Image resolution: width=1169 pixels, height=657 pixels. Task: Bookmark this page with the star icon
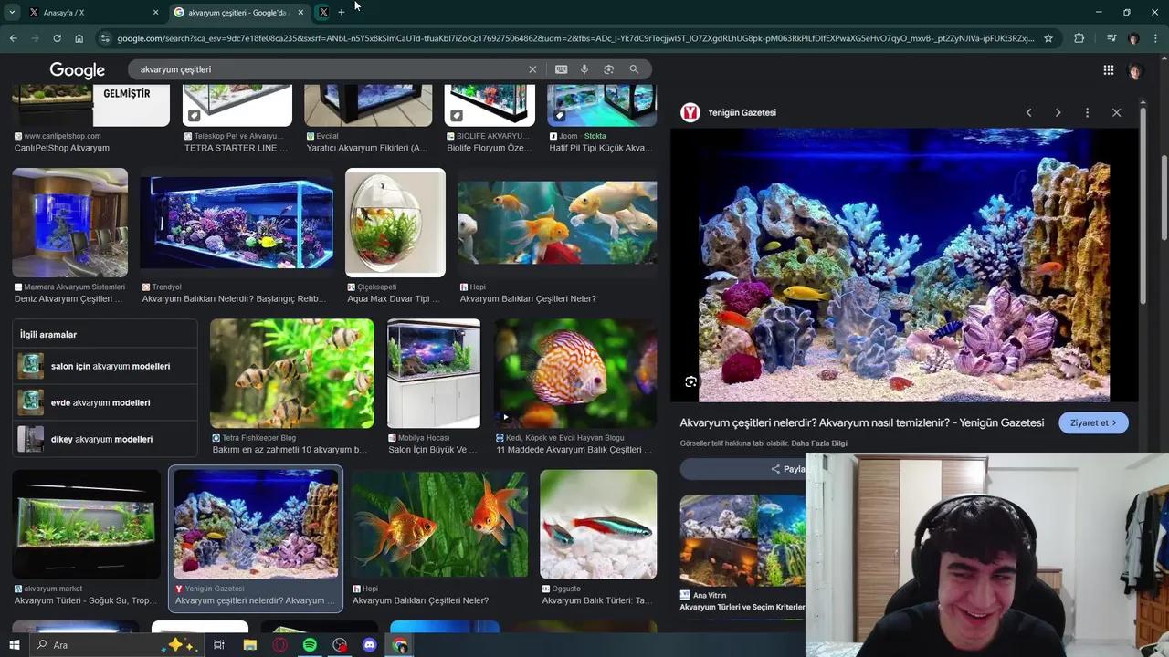1048,38
